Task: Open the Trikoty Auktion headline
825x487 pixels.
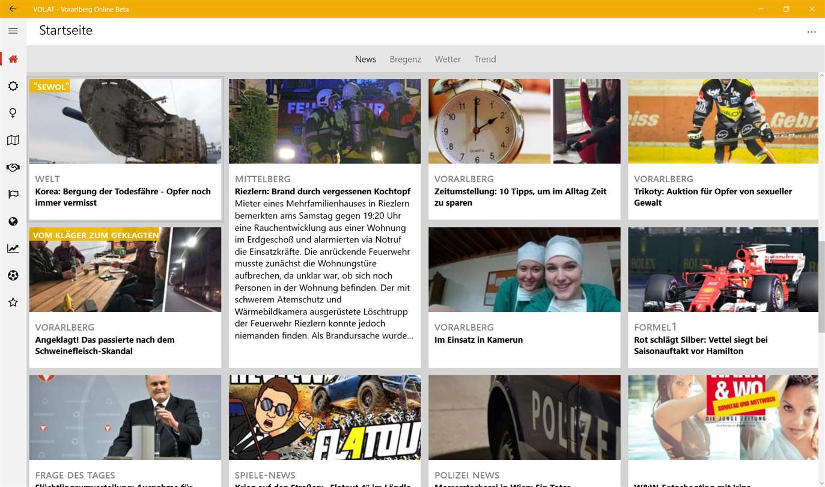Action: (x=713, y=197)
